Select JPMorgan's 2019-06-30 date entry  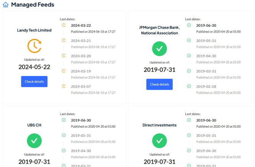click(206, 26)
